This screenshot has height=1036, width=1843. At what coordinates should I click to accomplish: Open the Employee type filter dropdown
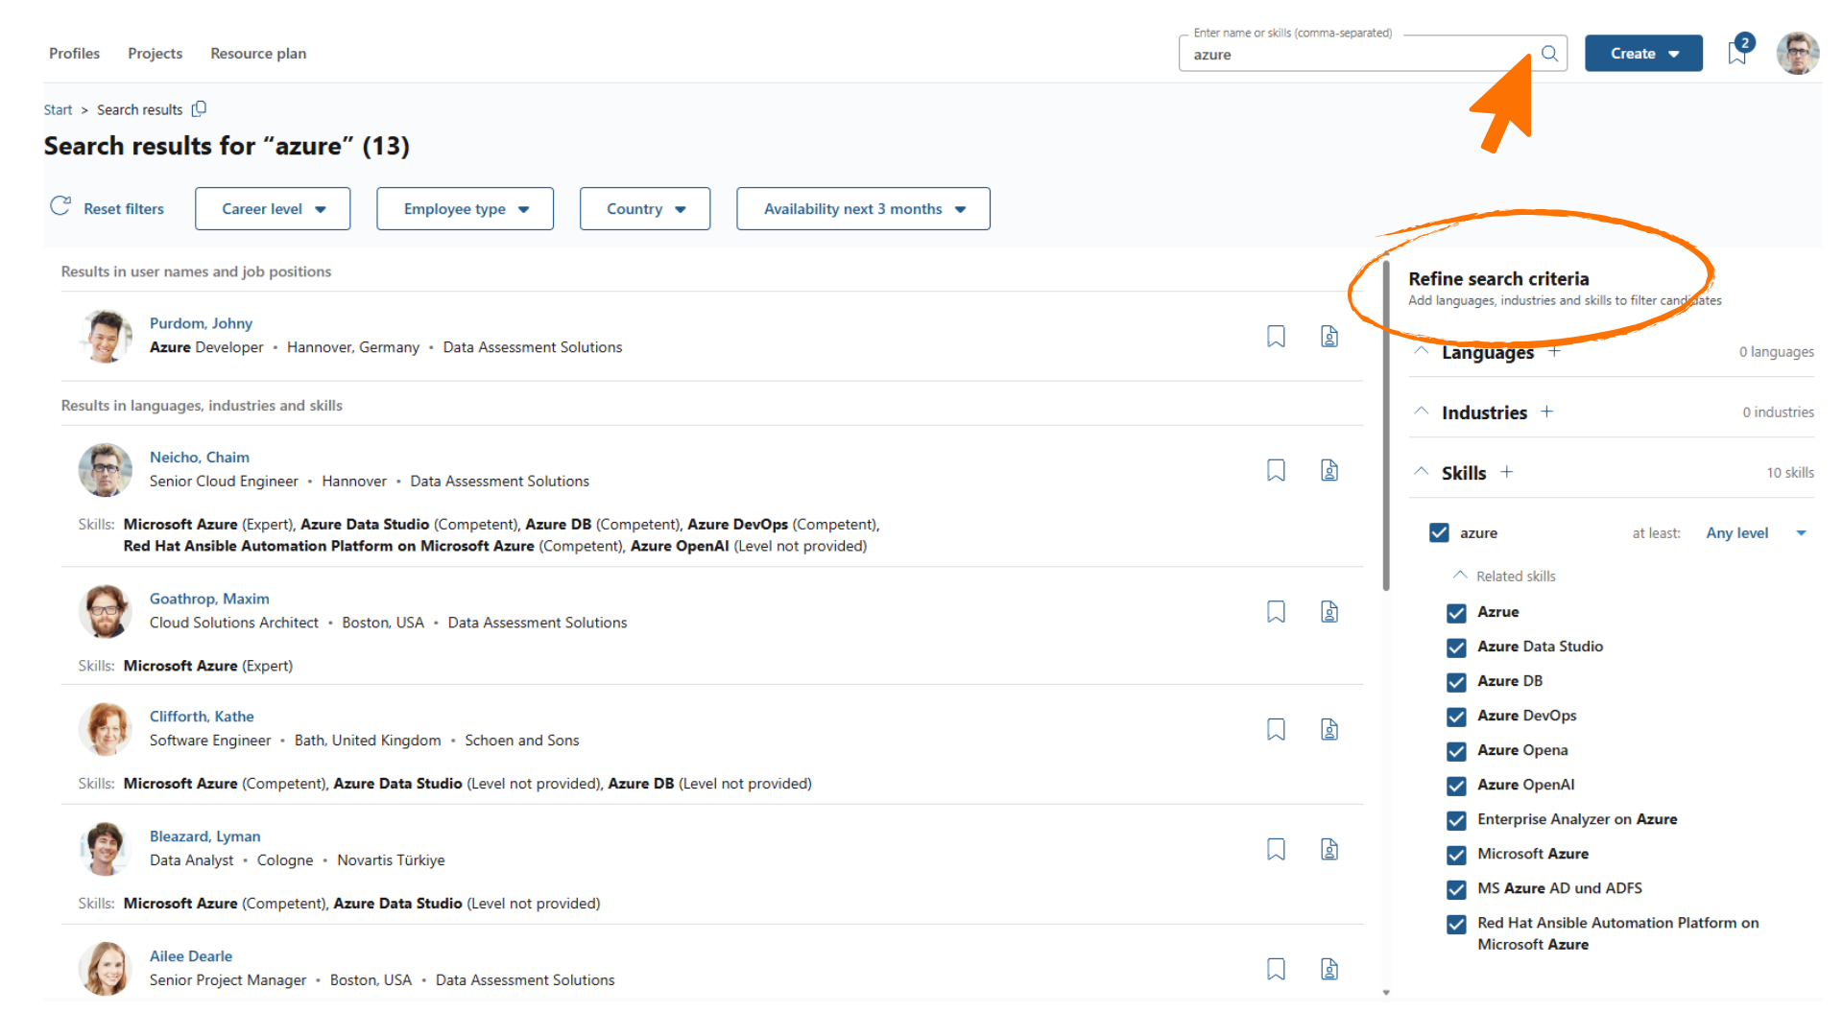click(x=465, y=209)
